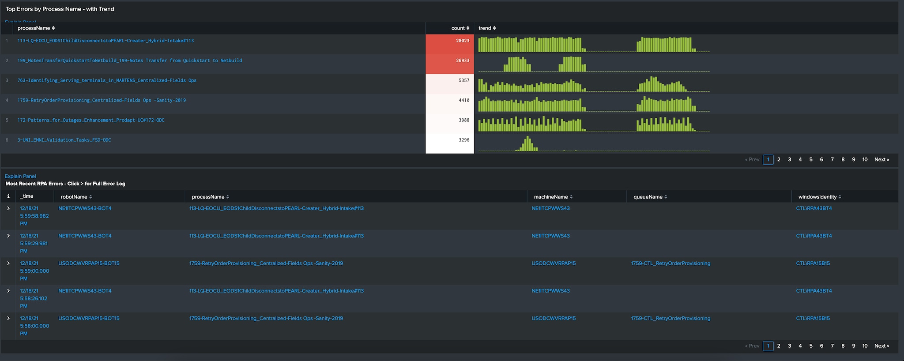Expand error row at 5:58:00.000 PM
This screenshot has height=361, width=904.
[8, 318]
